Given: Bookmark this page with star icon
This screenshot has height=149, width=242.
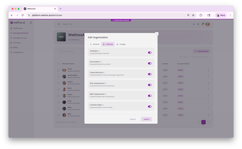Looking at the screenshot, I should [194, 15].
